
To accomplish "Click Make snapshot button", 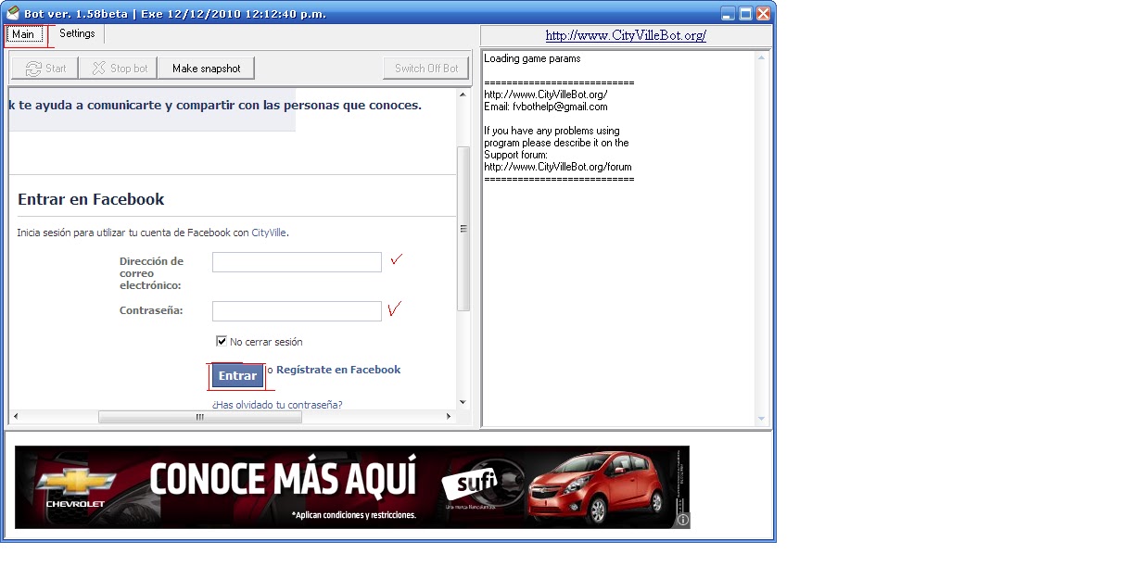I will 206,69.
